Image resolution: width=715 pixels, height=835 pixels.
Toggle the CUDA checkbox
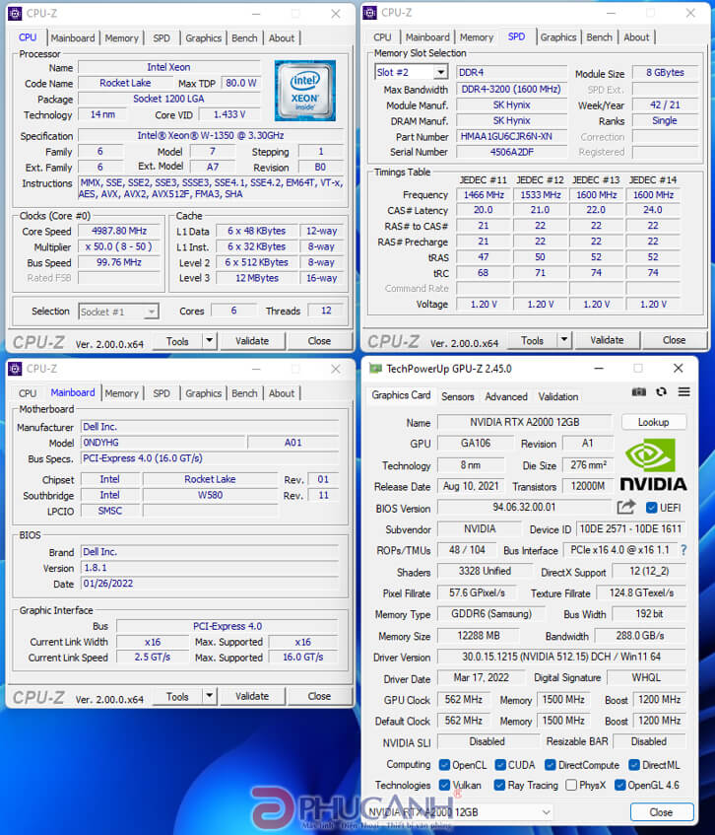(500, 765)
